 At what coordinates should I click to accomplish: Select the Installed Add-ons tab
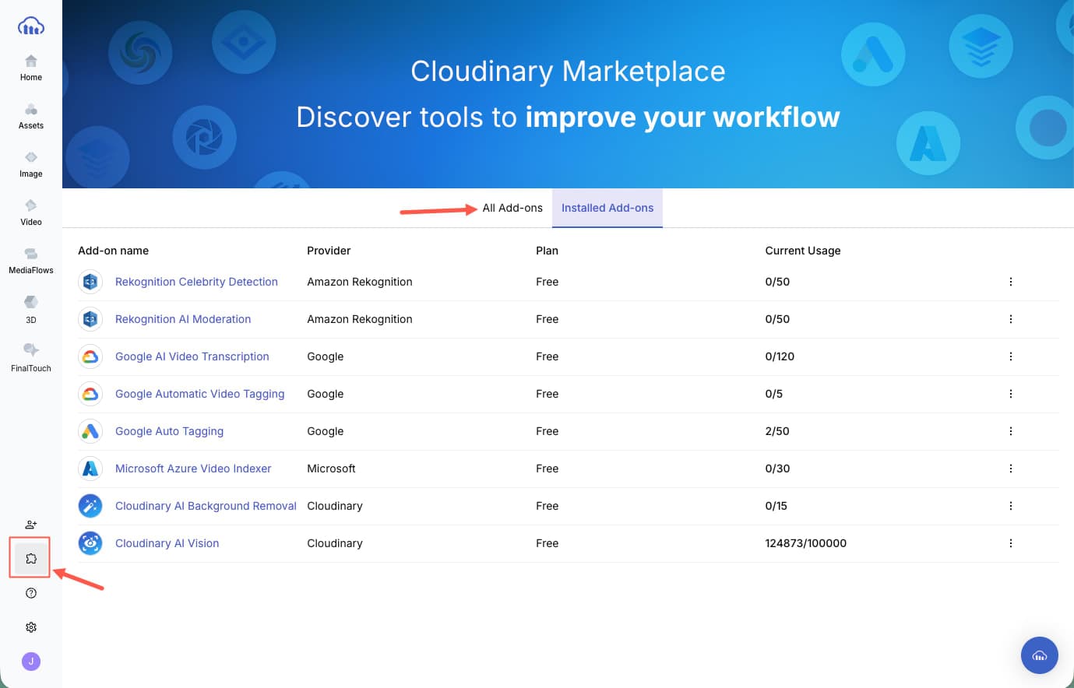click(607, 208)
